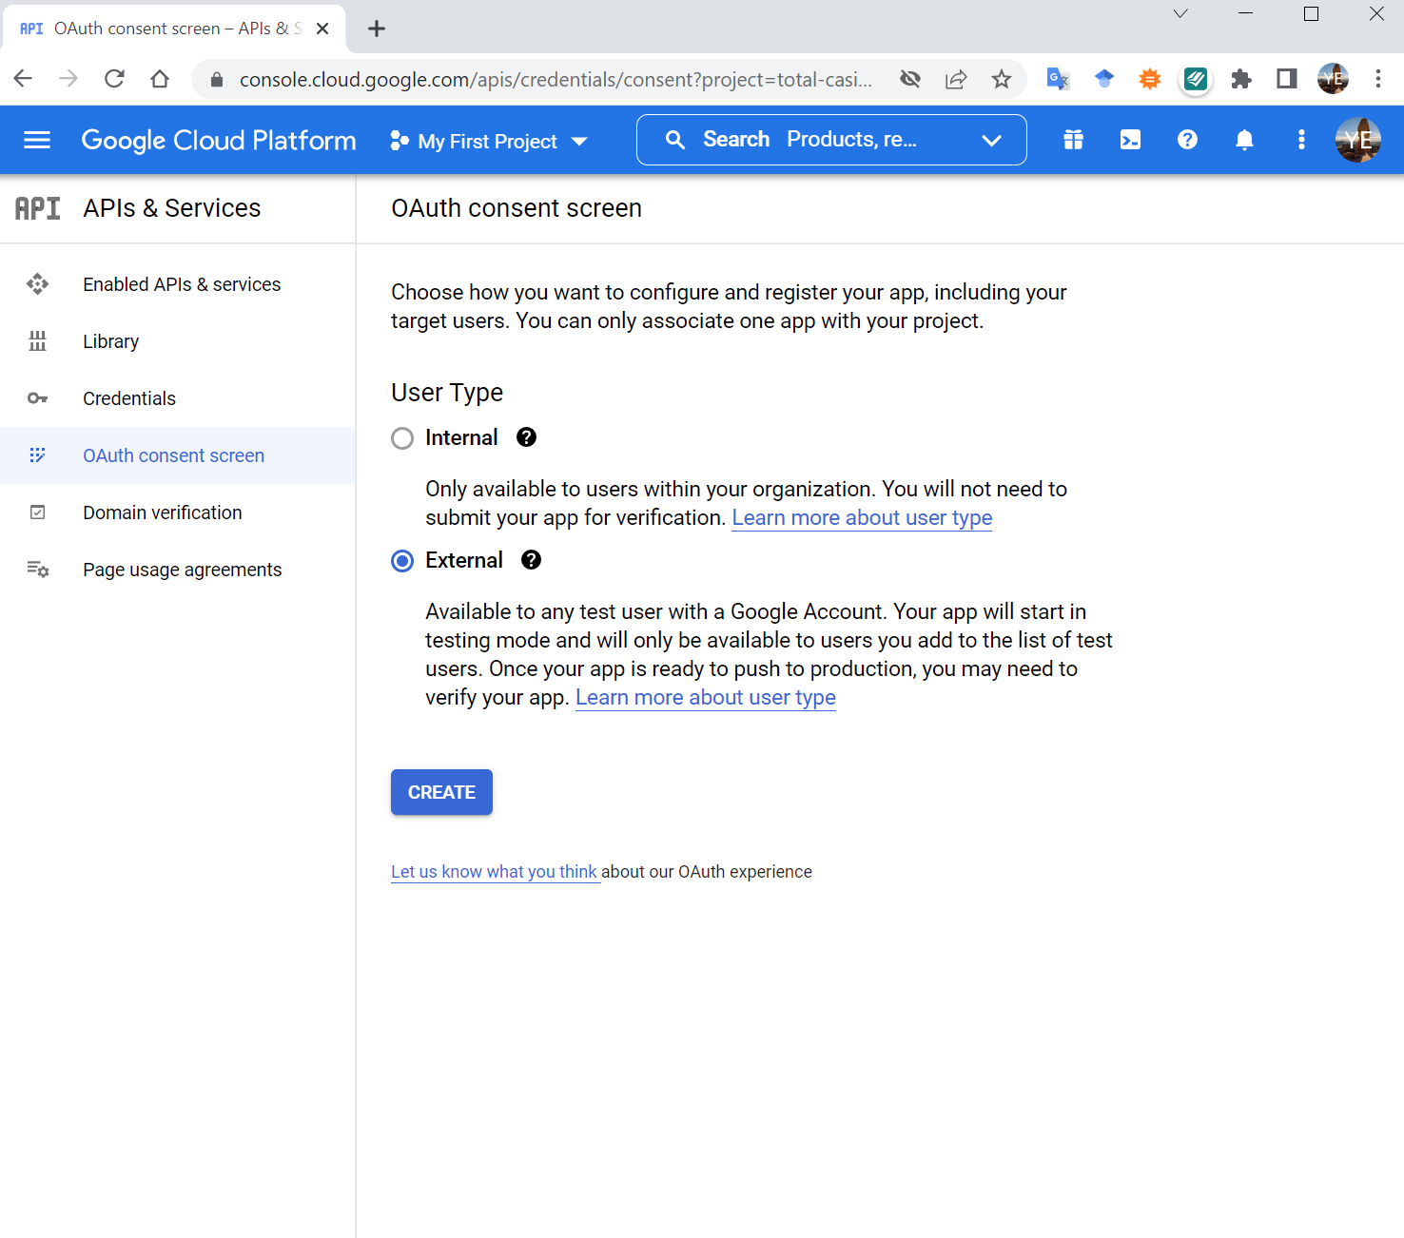Open the green leaf extension
The width and height of the screenshot is (1404, 1238).
(1196, 79)
